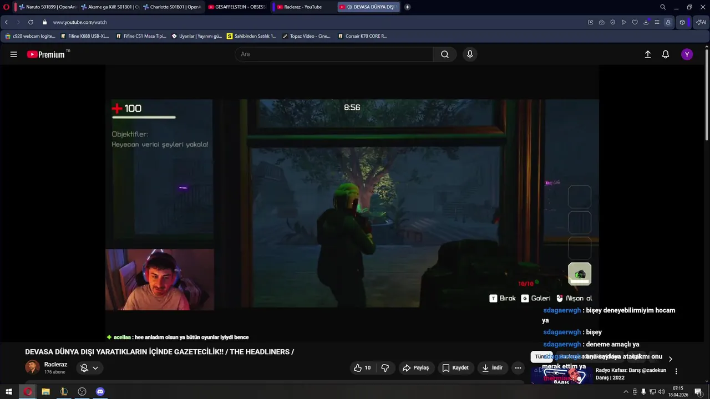Open extensions cube icon
710x399 pixels.
683,22
